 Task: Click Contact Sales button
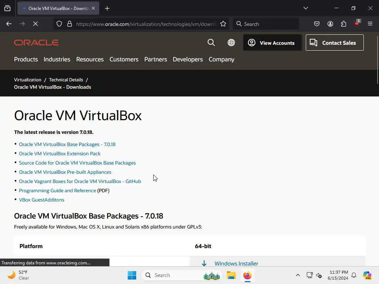[335, 43]
